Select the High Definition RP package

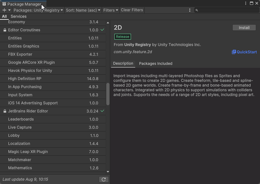pos(53,79)
